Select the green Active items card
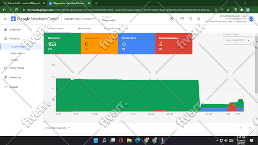258x145 pixels. point(62,44)
